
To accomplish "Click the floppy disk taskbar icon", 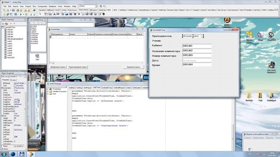I will [x=22, y=154].
